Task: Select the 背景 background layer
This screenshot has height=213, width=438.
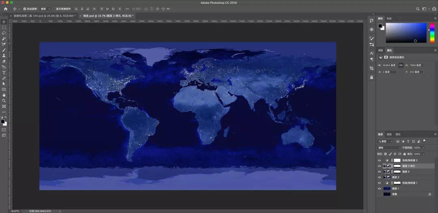Action: pos(406,194)
